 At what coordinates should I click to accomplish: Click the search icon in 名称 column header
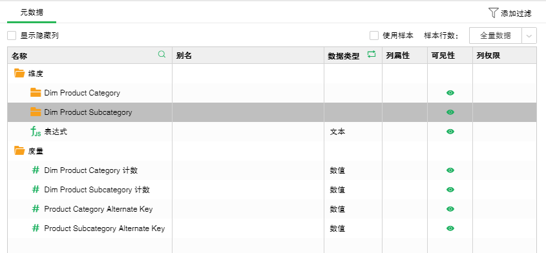pos(162,54)
